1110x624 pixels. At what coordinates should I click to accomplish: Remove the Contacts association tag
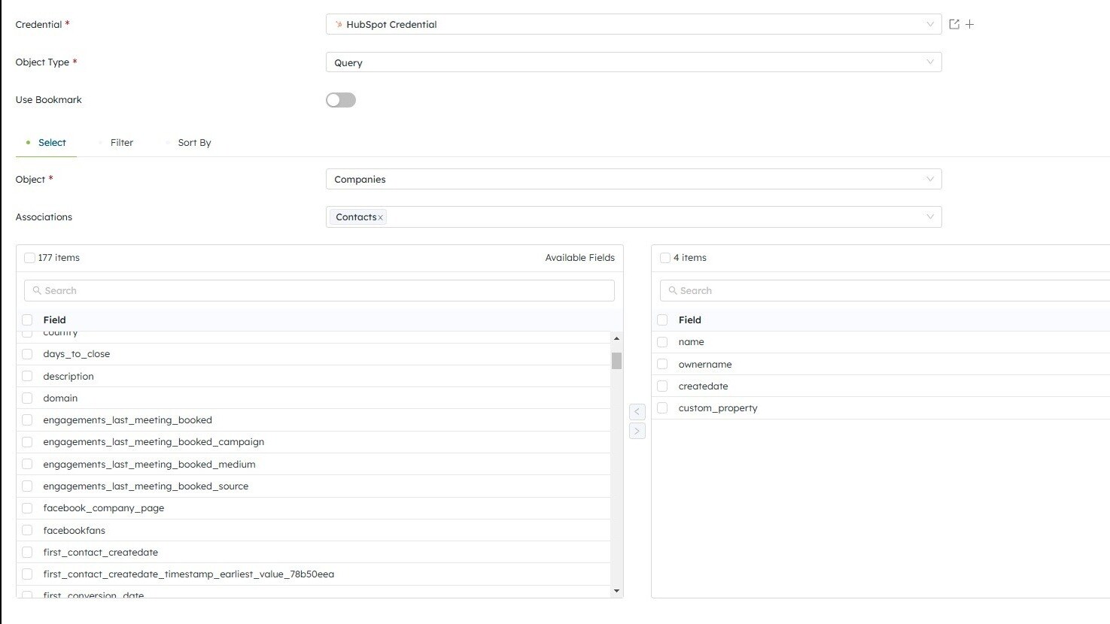381,218
